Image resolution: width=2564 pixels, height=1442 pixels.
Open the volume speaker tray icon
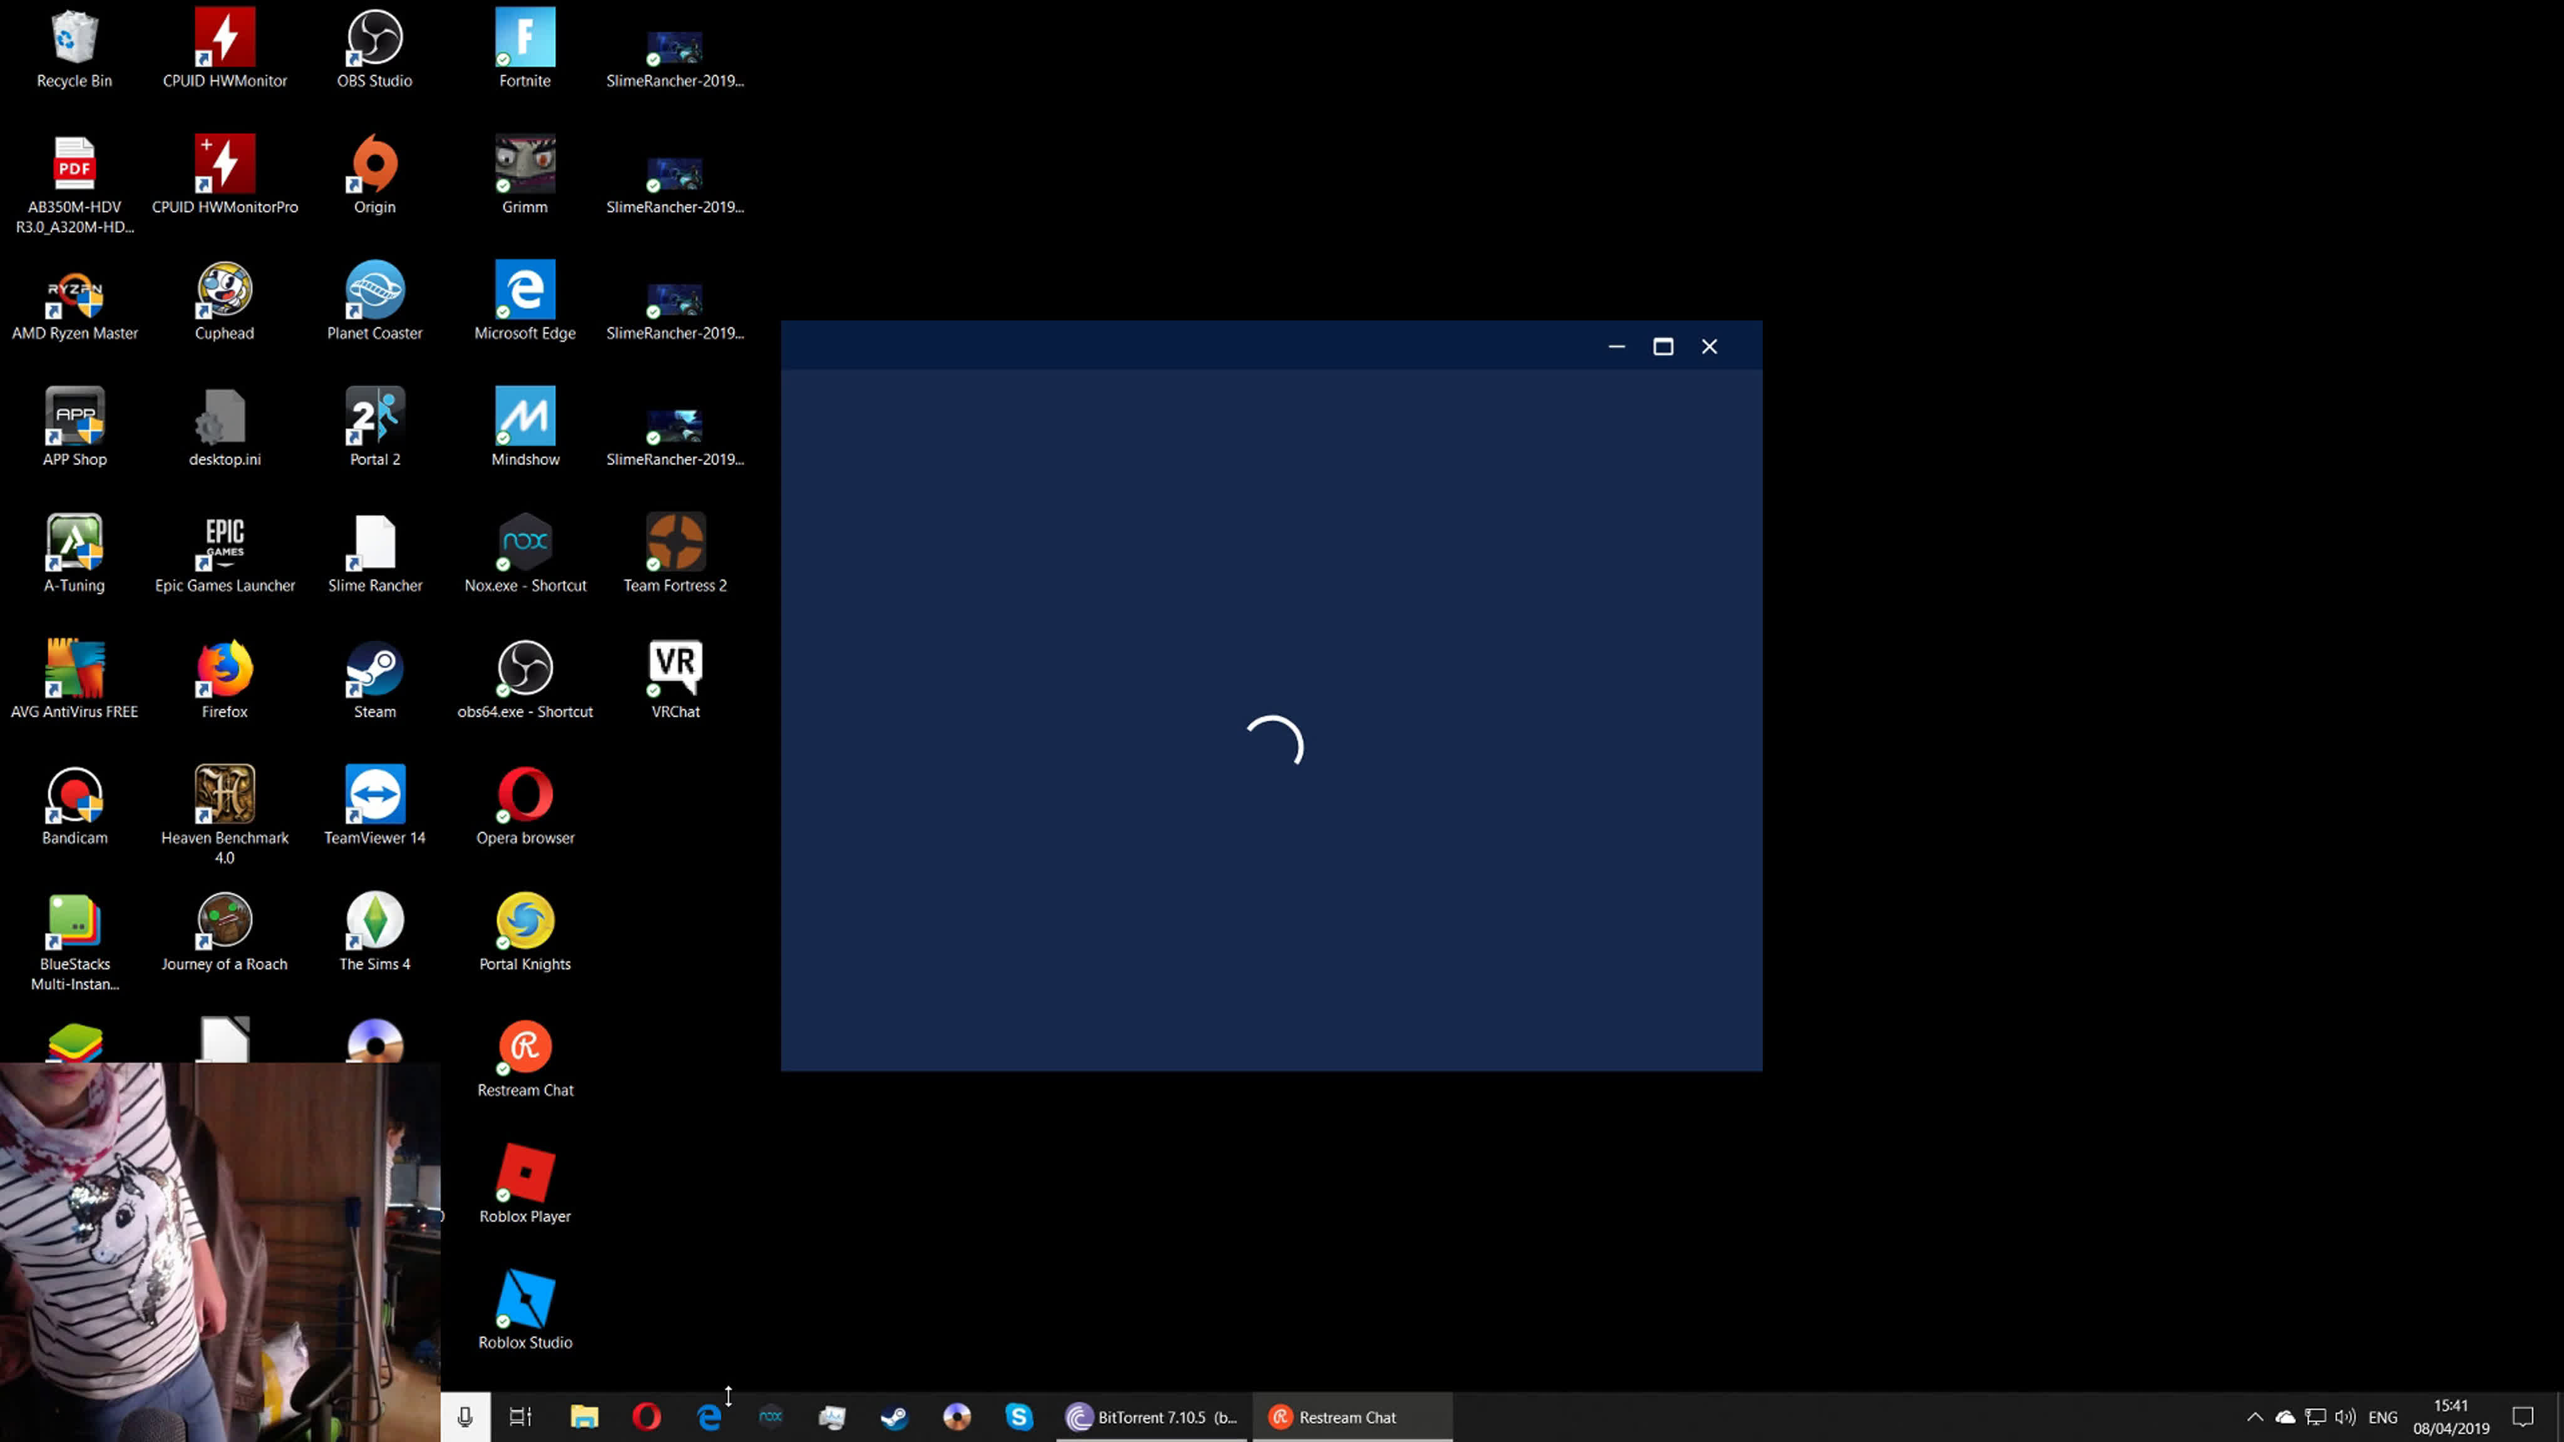click(x=2345, y=1417)
